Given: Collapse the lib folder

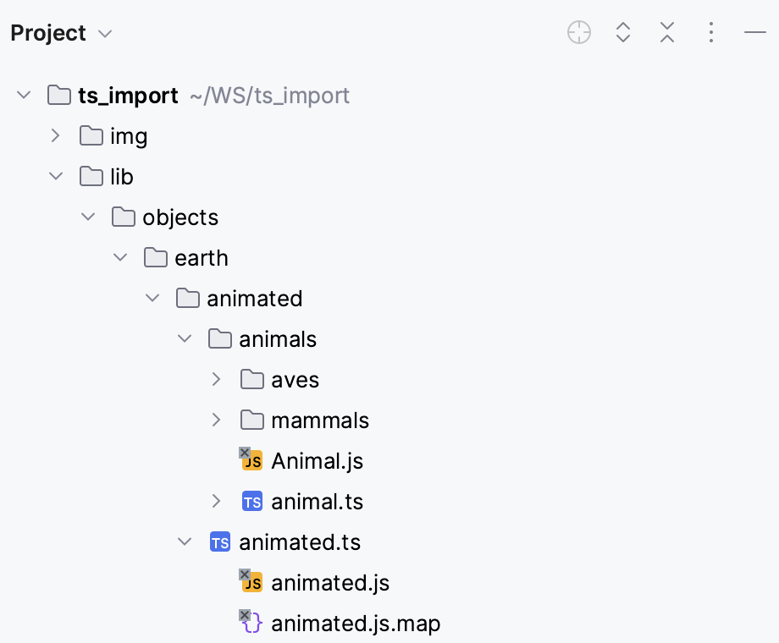Looking at the screenshot, I should point(56,176).
